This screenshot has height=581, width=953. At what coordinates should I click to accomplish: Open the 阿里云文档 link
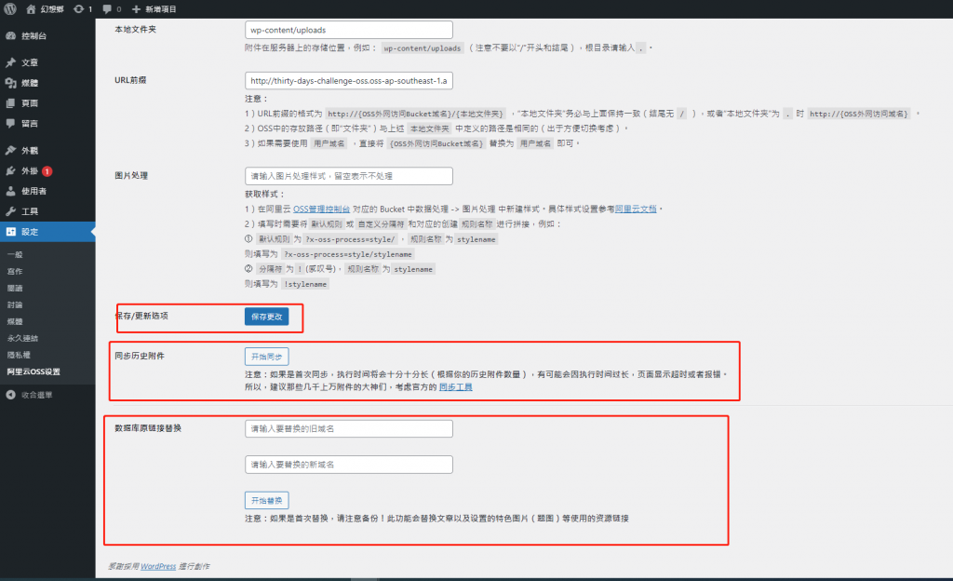point(636,209)
